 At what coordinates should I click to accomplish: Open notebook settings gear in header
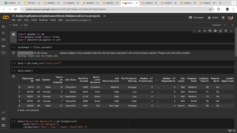point(223,18)
